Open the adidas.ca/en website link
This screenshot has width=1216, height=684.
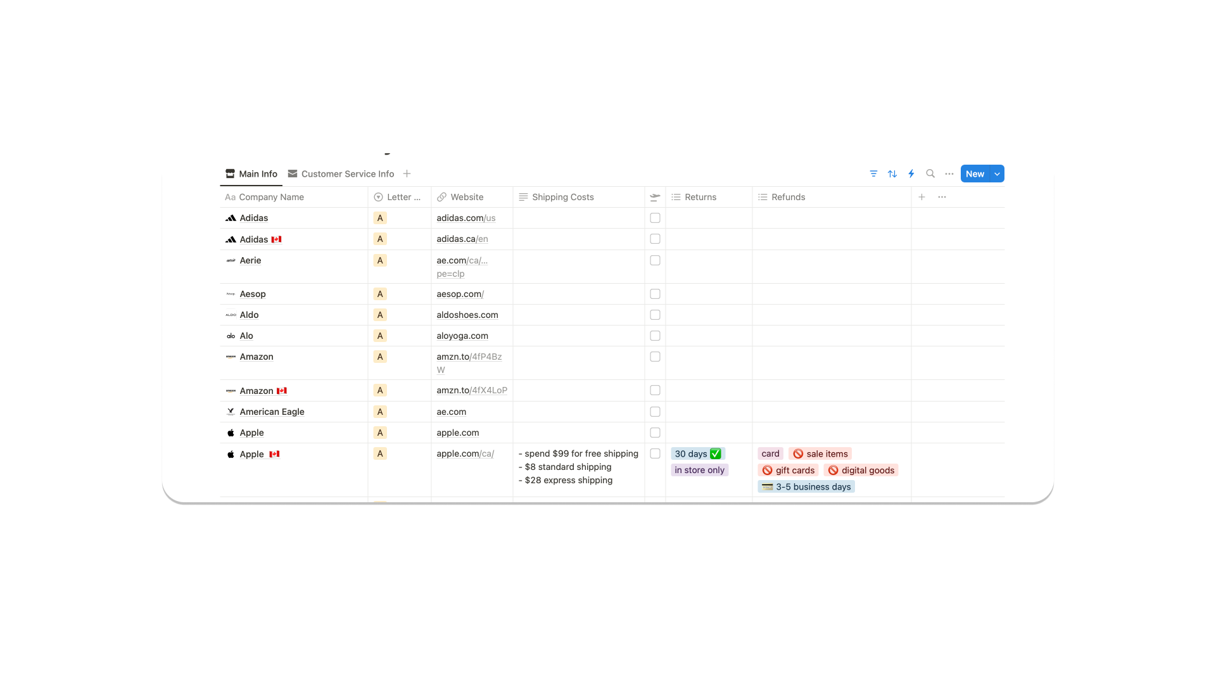click(x=462, y=239)
